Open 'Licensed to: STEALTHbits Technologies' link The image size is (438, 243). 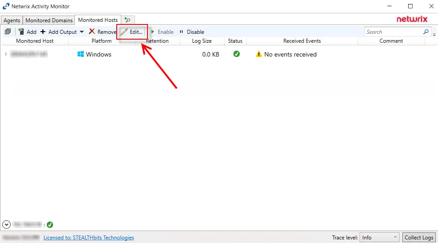[x=89, y=237]
